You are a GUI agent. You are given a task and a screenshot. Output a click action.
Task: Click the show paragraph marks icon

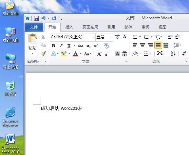click(x=184, y=53)
